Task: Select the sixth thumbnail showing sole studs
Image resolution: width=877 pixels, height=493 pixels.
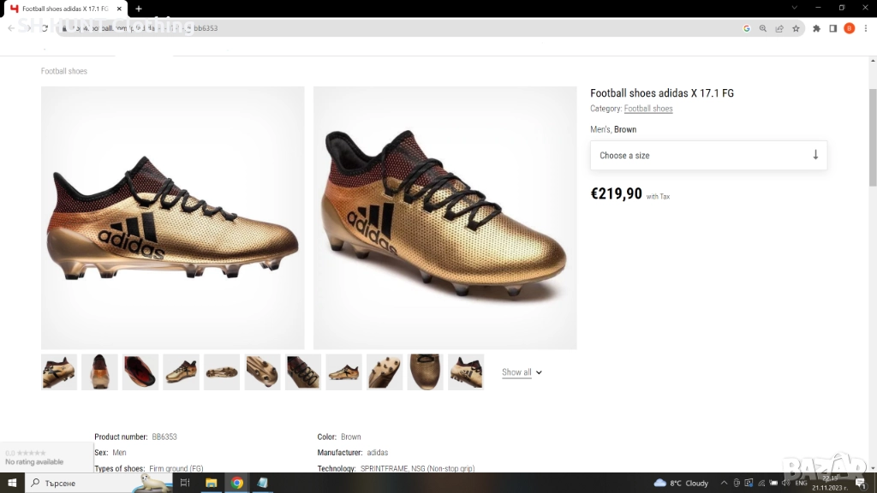Action: point(262,371)
